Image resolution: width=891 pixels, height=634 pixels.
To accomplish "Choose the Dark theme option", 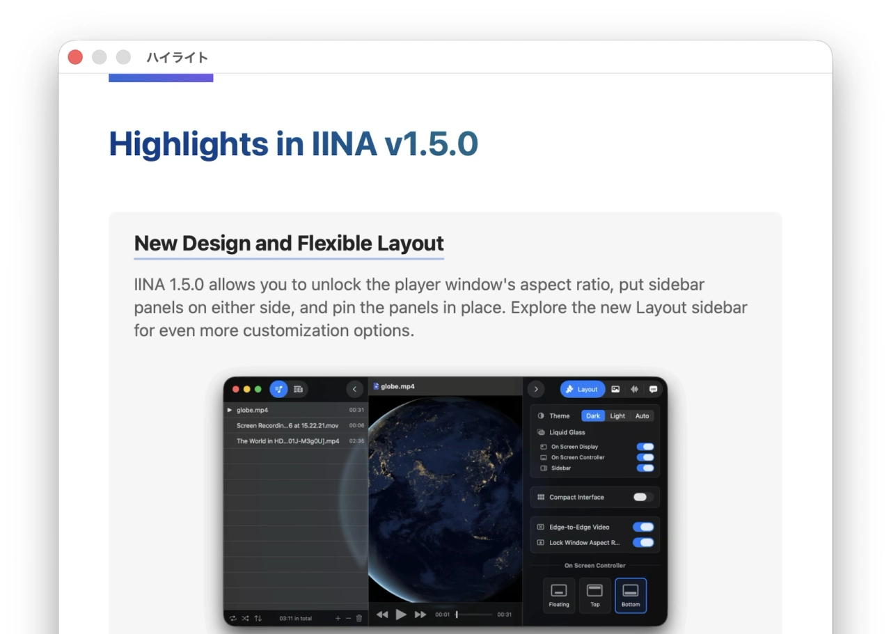I will coord(593,415).
